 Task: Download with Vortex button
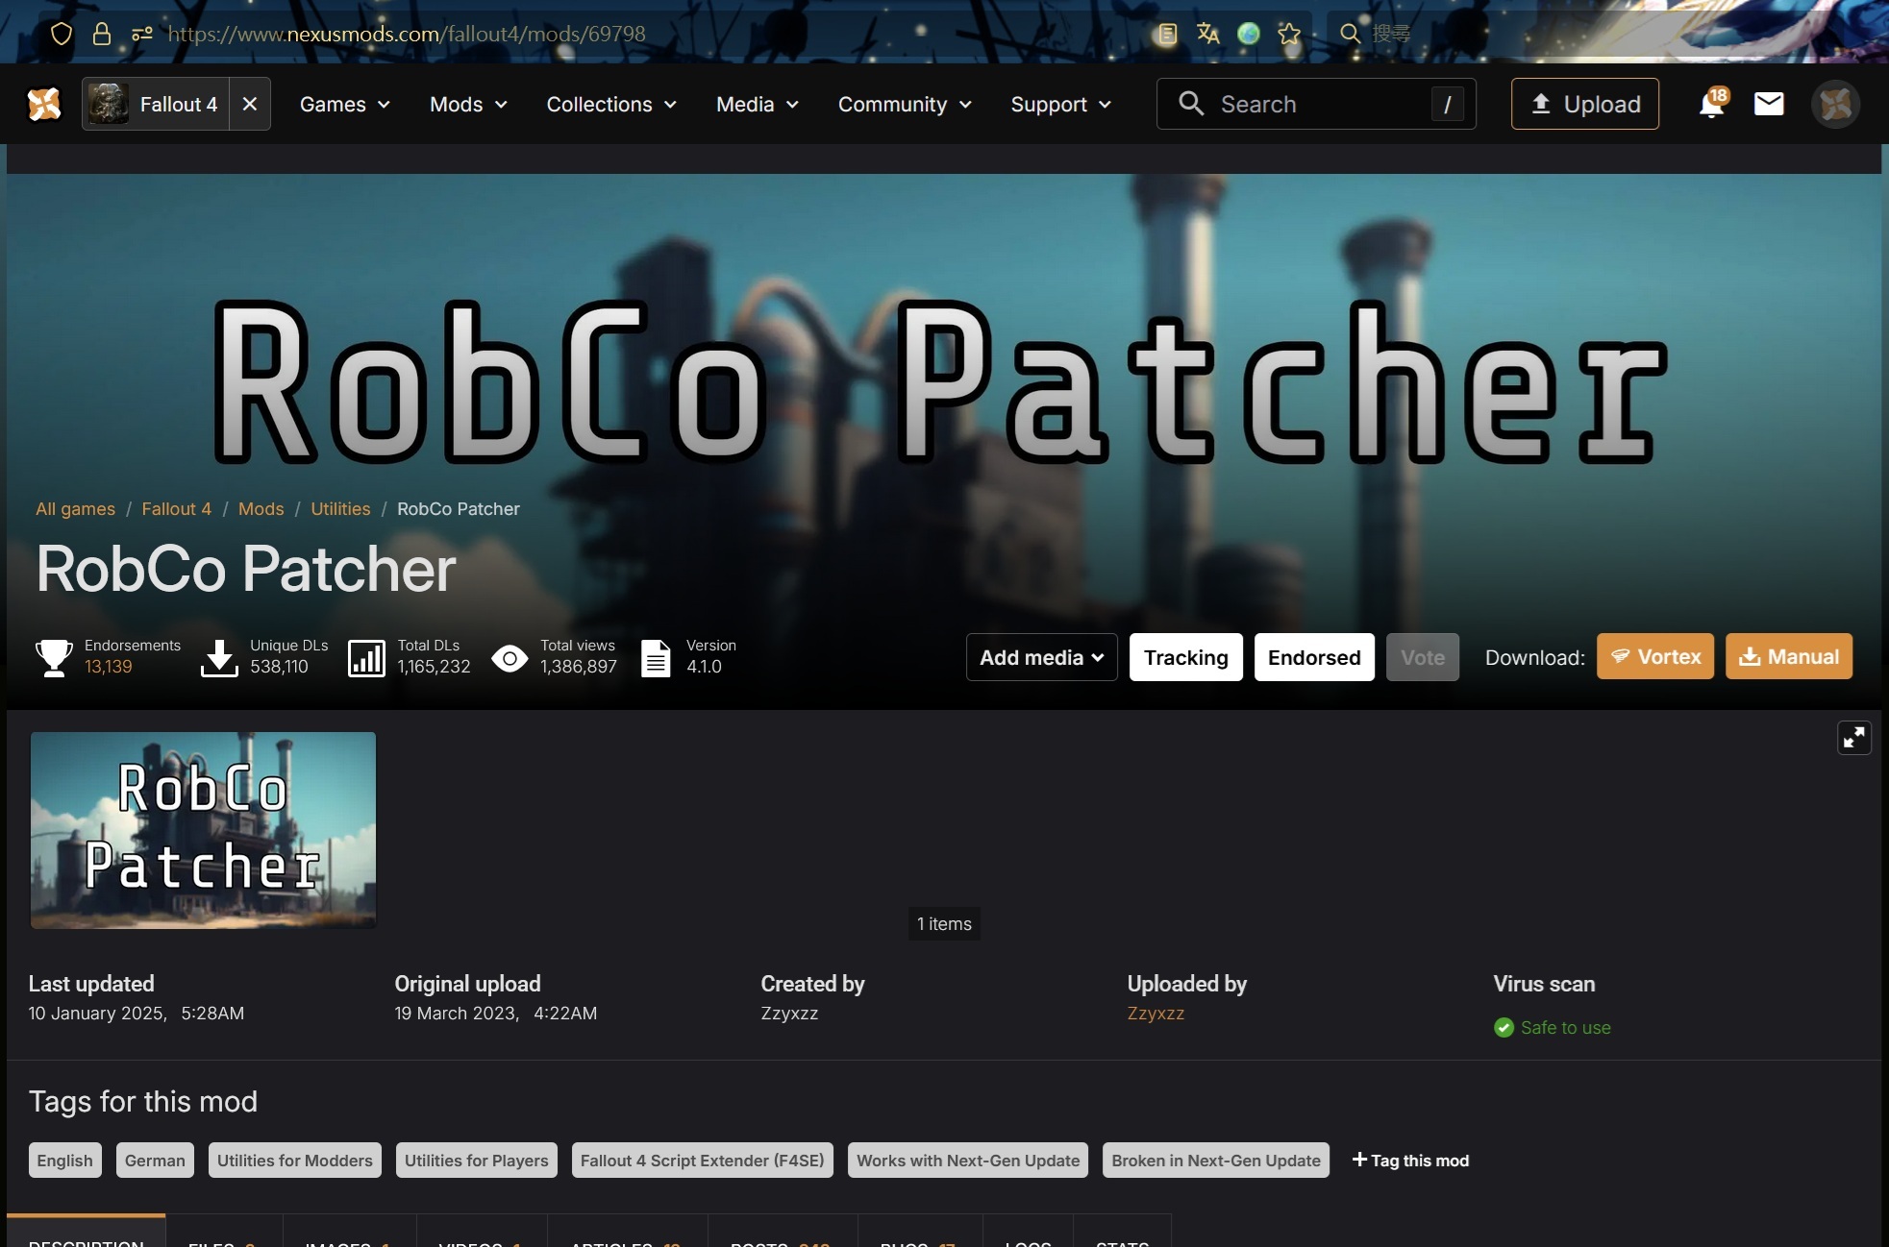1654,656
